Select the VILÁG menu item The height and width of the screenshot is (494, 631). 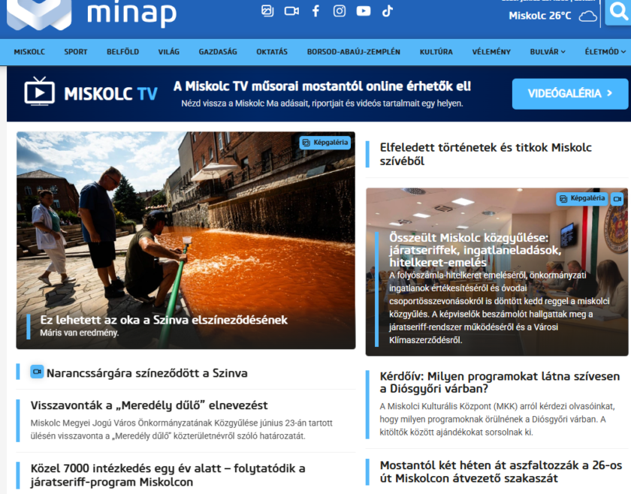(168, 52)
